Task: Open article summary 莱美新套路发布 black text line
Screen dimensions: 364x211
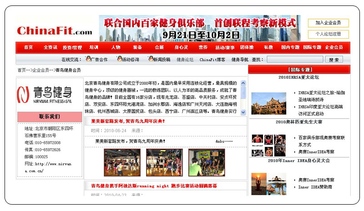Action: [130, 141]
